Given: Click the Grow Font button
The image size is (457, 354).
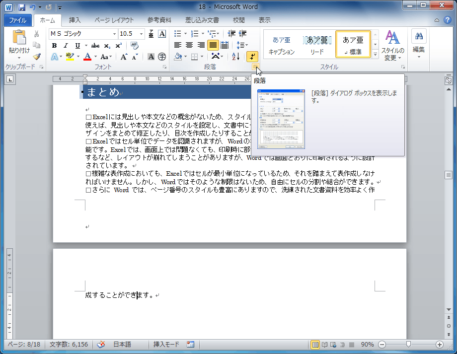Looking at the screenshot, I should click(x=124, y=57).
